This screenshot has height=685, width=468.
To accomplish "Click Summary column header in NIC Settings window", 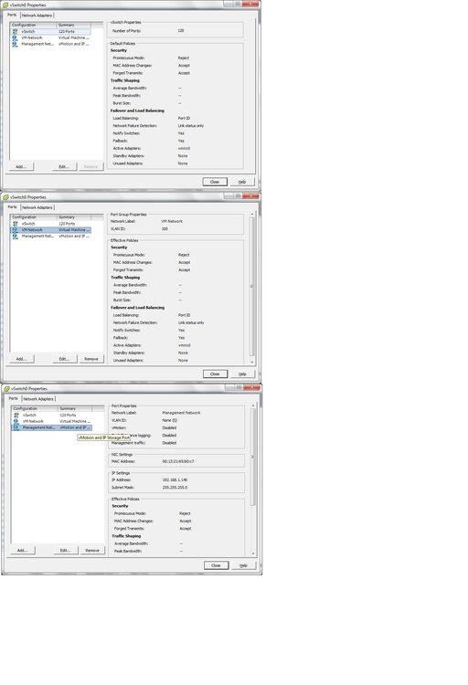I will click(75, 408).
